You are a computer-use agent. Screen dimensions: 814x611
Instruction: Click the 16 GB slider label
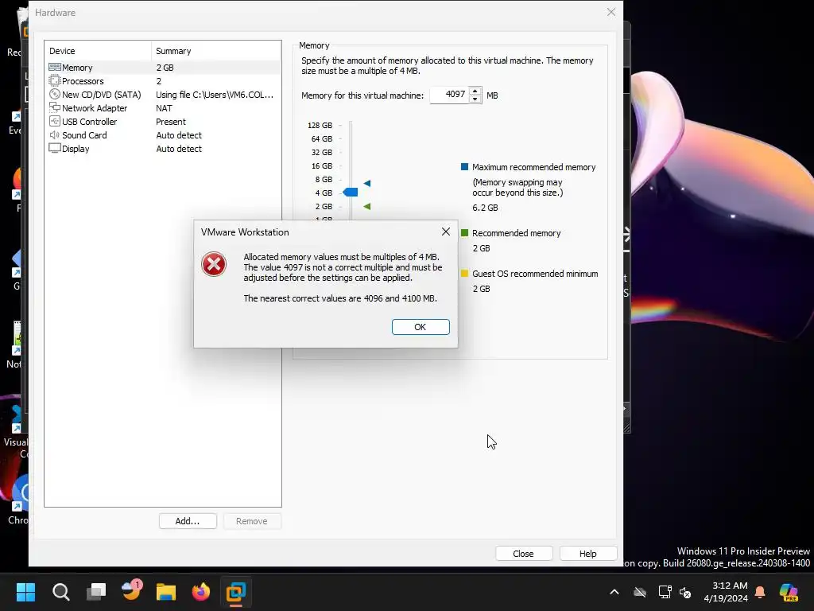pyautogui.click(x=322, y=165)
